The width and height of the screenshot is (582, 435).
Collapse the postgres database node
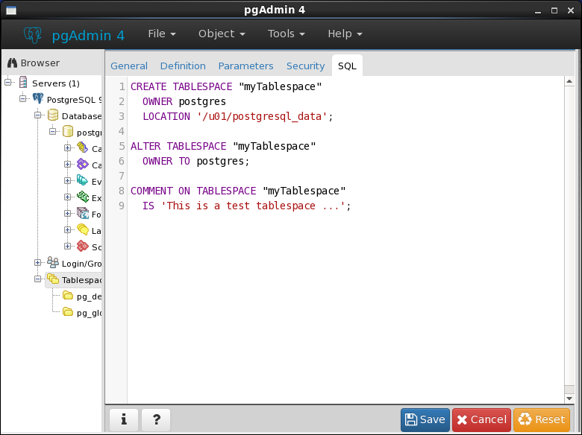click(x=53, y=132)
